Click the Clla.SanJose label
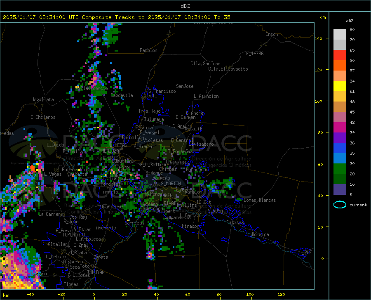This screenshot has height=300, width=371. tap(205, 64)
